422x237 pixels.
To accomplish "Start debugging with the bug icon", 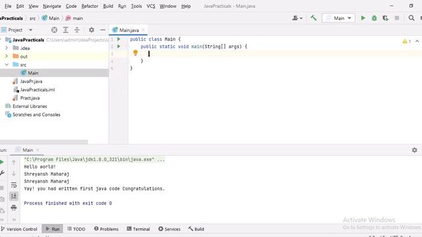I will pos(374,18).
